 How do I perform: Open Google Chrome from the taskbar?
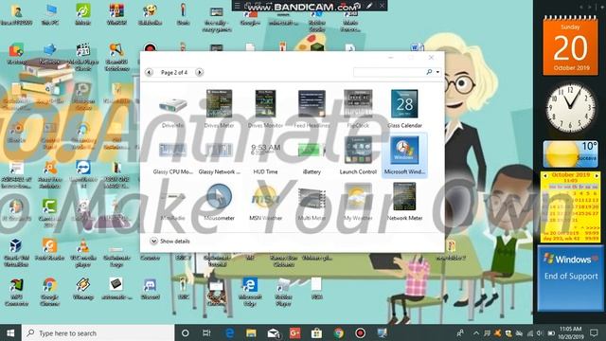click(339, 332)
